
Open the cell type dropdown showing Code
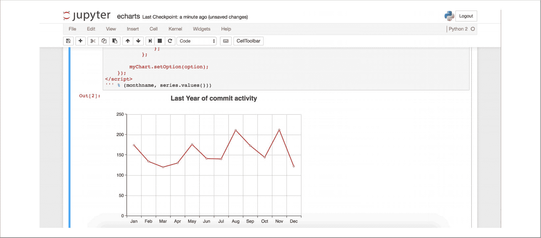point(197,41)
